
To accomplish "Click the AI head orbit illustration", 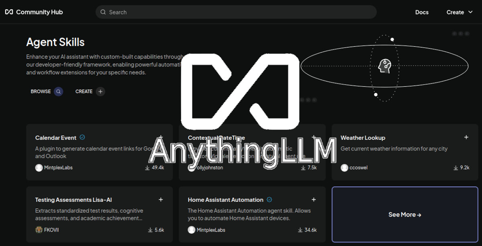I will click(384, 67).
